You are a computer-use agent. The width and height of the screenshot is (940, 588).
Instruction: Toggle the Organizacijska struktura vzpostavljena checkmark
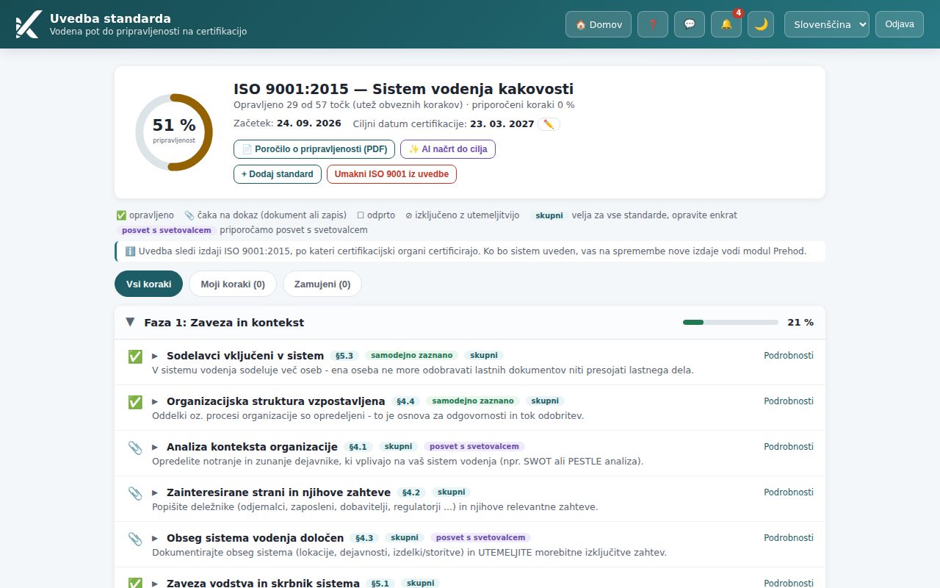pos(135,401)
